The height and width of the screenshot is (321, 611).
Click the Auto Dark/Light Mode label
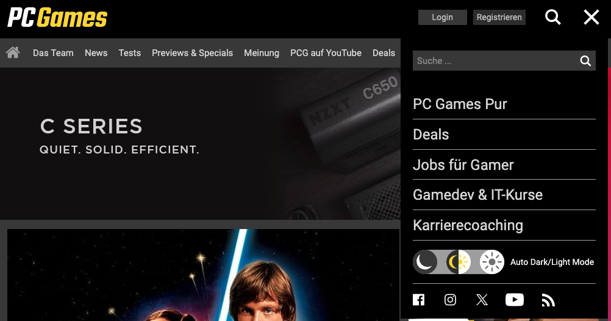(x=552, y=263)
